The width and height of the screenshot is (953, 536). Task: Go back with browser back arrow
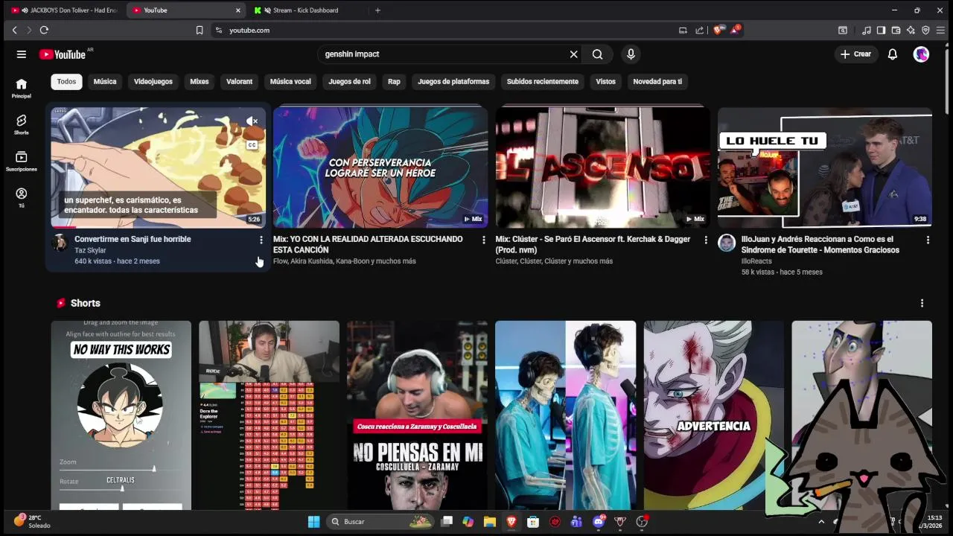pos(14,30)
